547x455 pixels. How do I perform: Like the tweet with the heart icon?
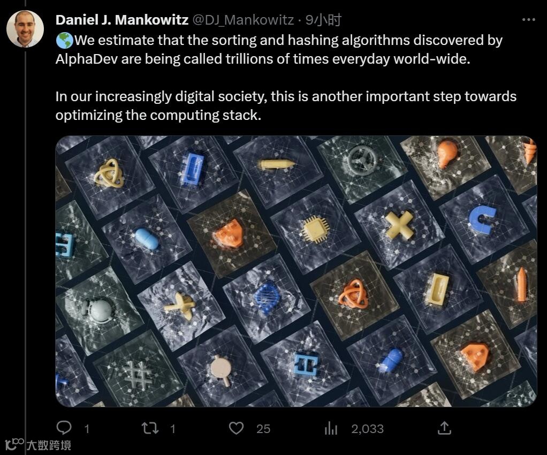(236, 428)
